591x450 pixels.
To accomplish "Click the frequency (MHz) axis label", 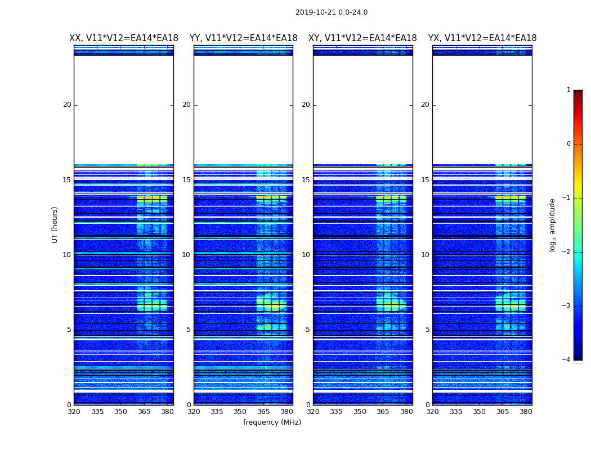I will (272, 422).
